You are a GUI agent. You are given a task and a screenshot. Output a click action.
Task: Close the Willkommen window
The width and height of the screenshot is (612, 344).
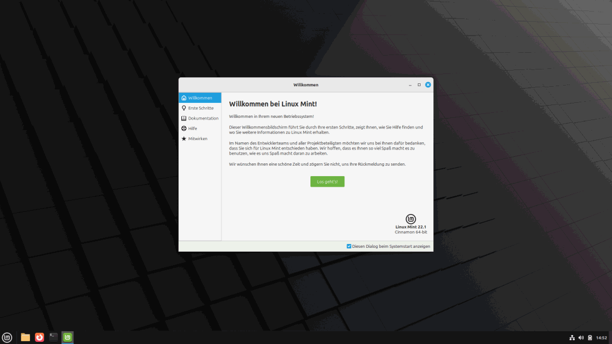tap(428, 85)
